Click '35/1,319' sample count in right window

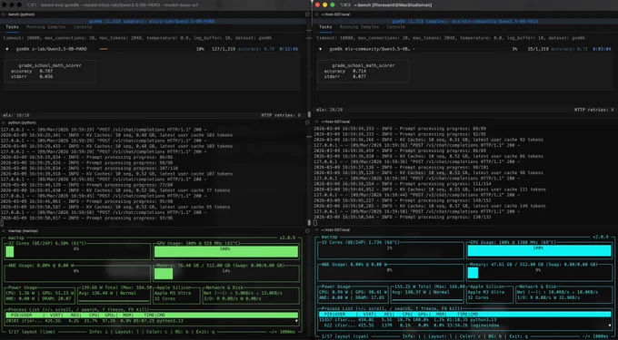(x=538, y=49)
